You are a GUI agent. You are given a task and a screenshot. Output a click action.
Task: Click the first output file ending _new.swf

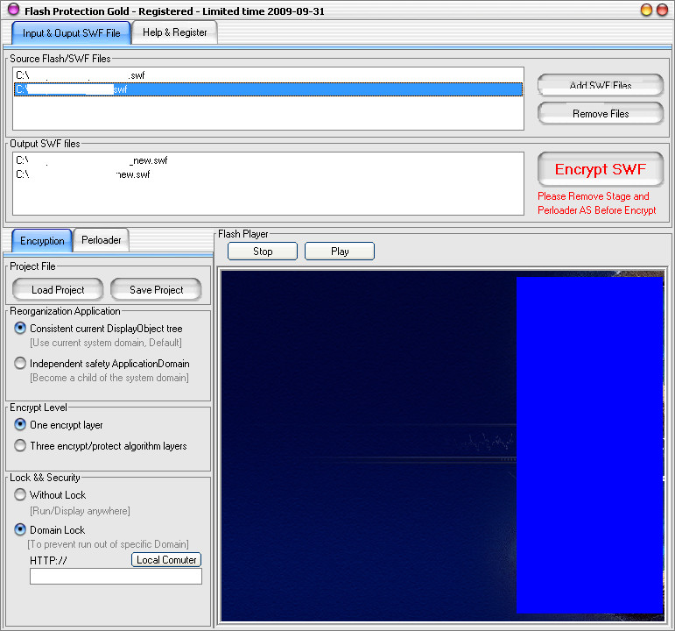(x=268, y=160)
